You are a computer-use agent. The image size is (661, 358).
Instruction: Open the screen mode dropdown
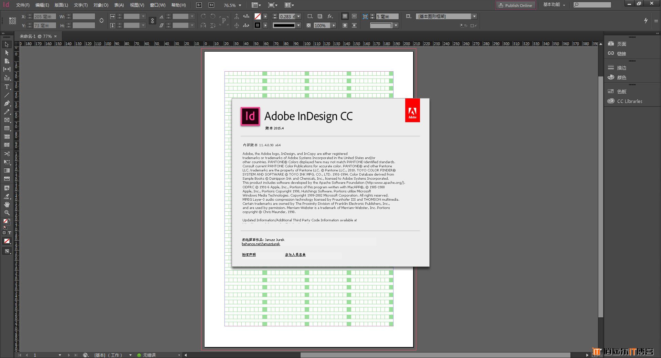tap(273, 5)
